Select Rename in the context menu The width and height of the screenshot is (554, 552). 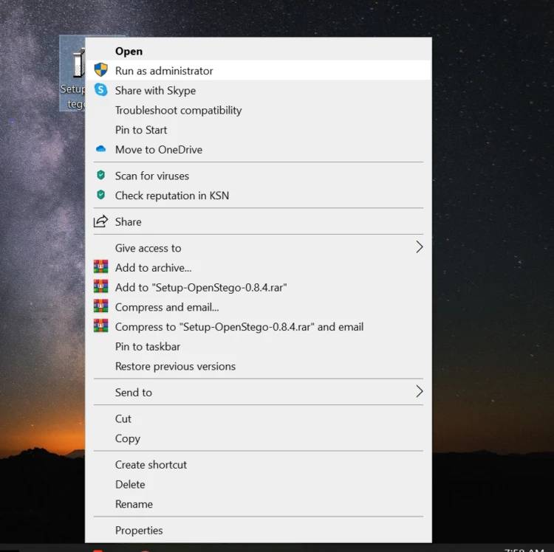click(134, 504)
